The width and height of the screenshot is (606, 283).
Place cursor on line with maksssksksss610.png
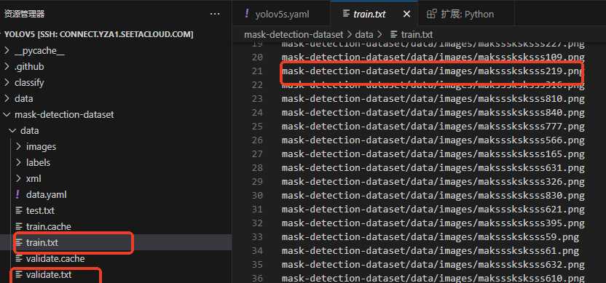433,279
